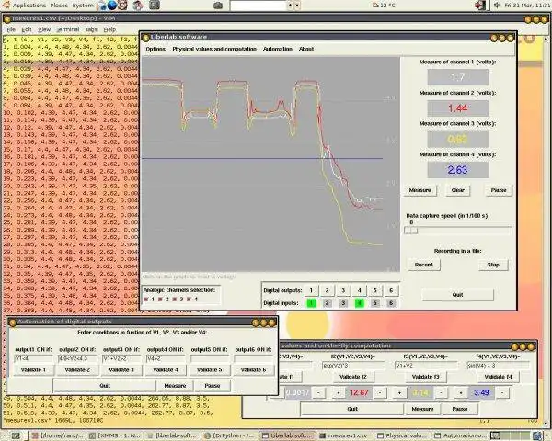The width and height of the screenshot is (552, 441).
Task: Click the Liberlab software window menu icon
Action: point(145,37)
